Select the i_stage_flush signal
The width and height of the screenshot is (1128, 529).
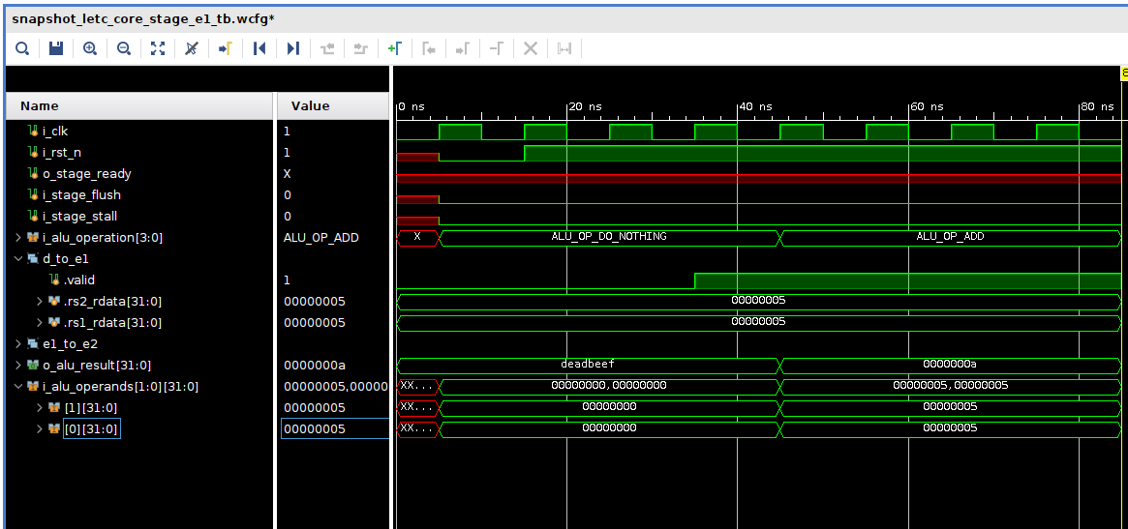pos(81,194)
